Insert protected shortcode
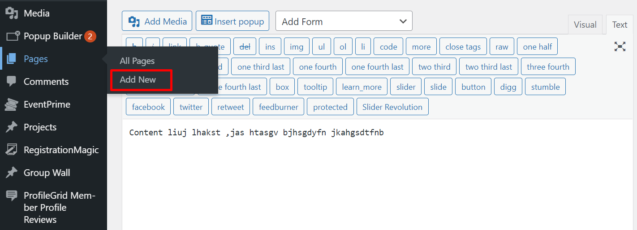The height and width of the screenshot is (230, 637). [330, 107]
